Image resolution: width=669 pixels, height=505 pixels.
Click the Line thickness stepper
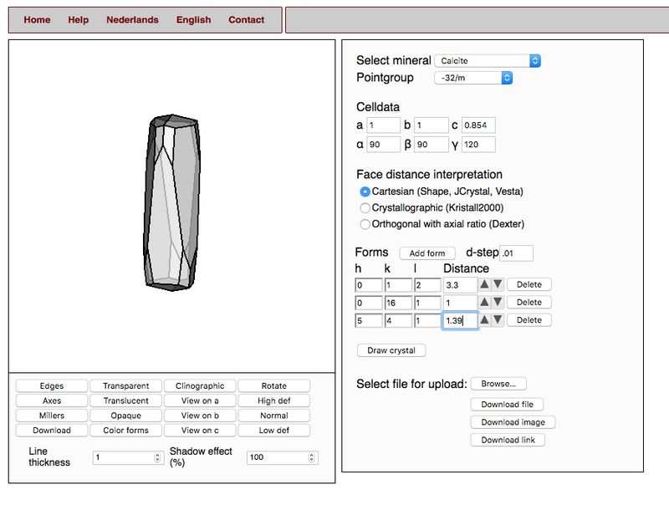(x=157, y=457)
